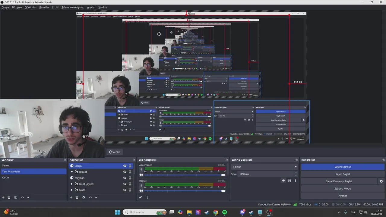Open scene filters icon in Sahneler toolbar
The width and height of the screenshot is (386, 217).
pos(16,197)
